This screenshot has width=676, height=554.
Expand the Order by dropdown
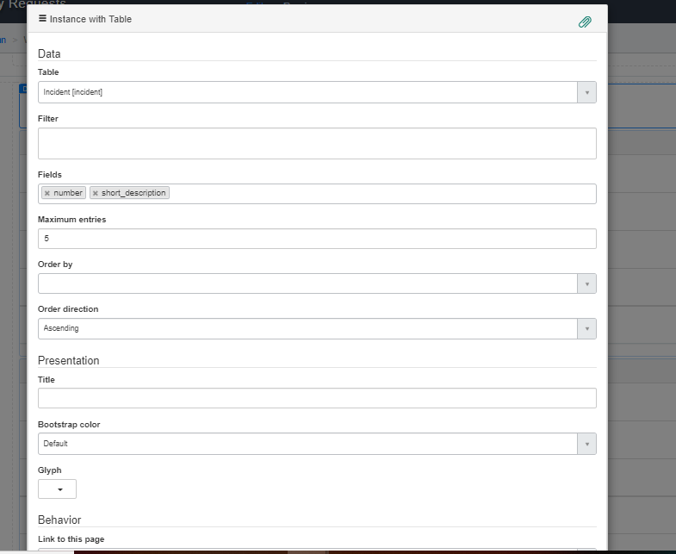(x=586, y=283)
